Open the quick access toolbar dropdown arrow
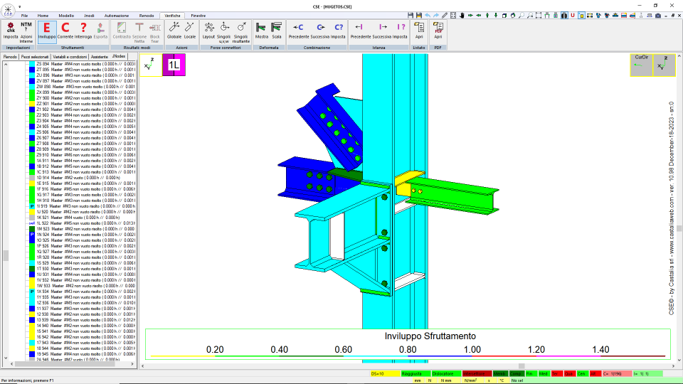Viewport: 683px width, 384px height. coord(20,6)
